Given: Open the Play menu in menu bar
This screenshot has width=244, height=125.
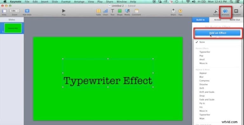Looking at the screenshot, I should [100, 2].
